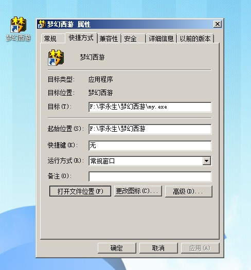Close the 梦幻西游 属性 dialog
The height and width of the screenshot is (270, 251).
tap(218, 24)
